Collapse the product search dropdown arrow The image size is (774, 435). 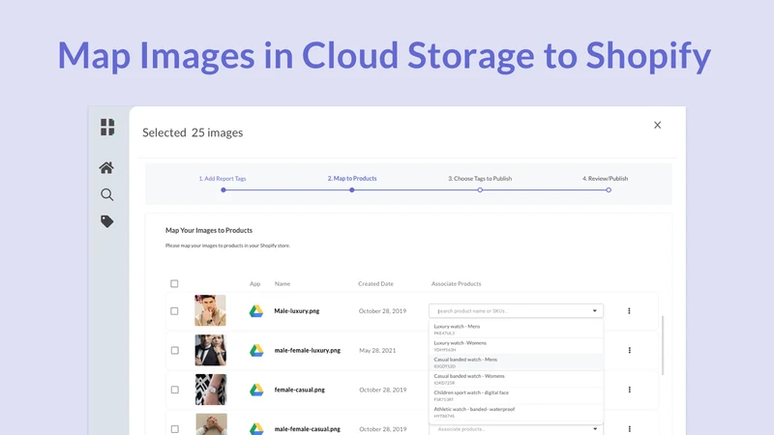(x=594, y=310)
